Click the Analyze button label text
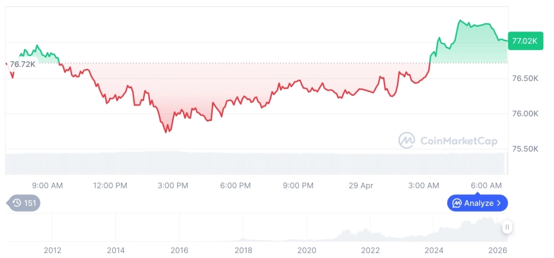Screen dimensions: 554x258 (x=479, y=203)
